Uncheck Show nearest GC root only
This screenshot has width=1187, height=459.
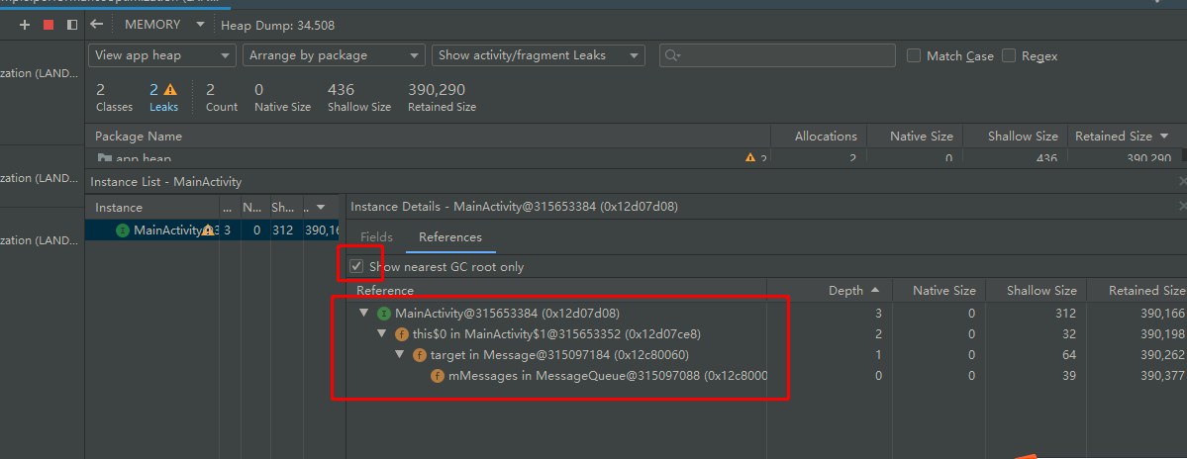(356, 266)
